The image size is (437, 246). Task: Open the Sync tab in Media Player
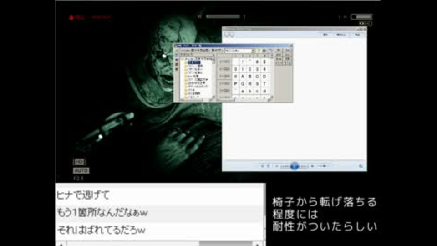pos(357,35)
